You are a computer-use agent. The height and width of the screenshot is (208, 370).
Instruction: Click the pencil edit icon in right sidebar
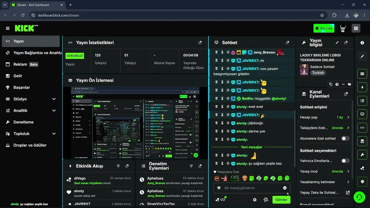coord(362,56)
